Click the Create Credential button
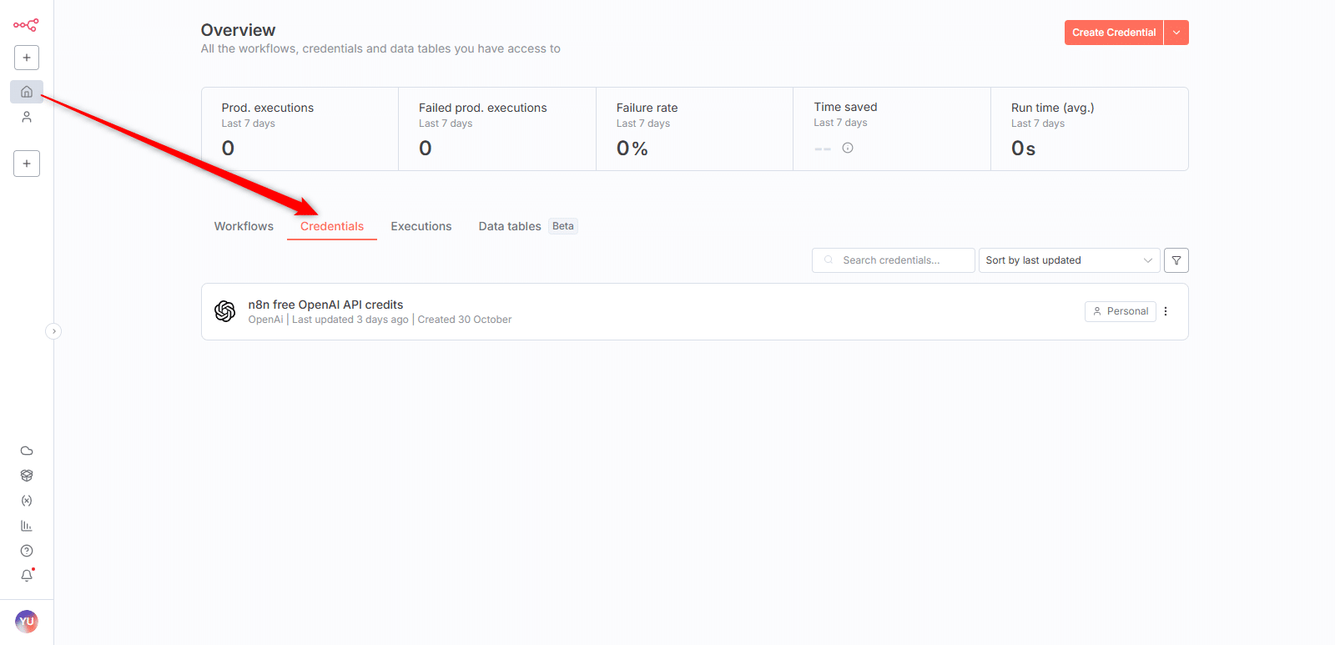1335x645 pixels. pyautogui.click(x=1113, y=33)
